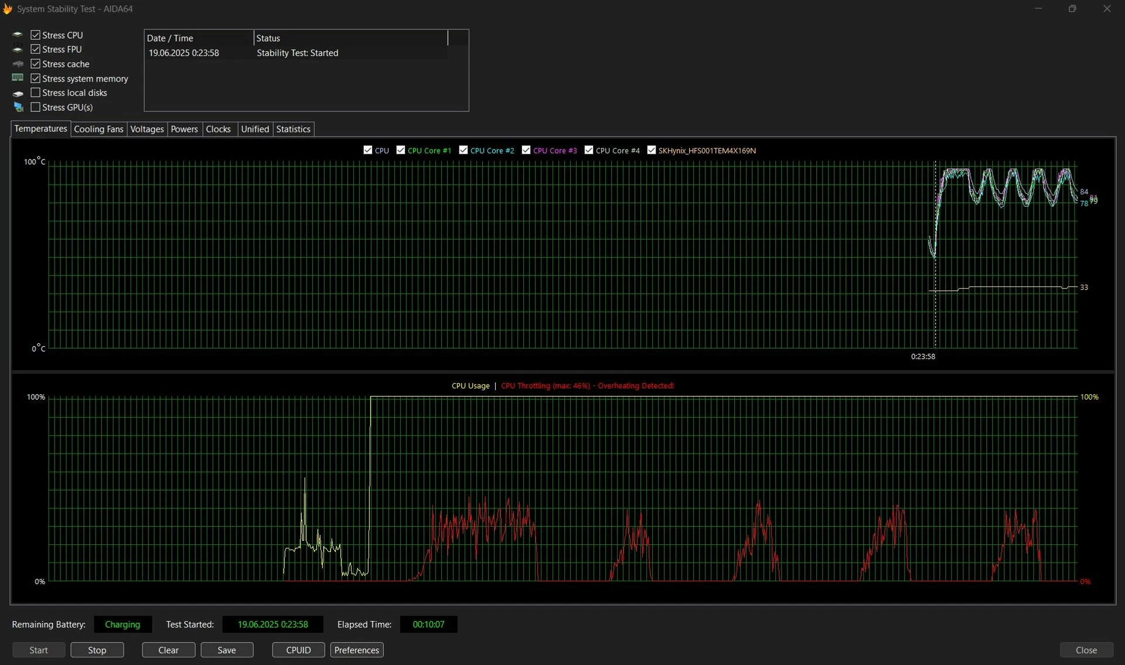This screenshot has height=665, width=1125.
Task: Open the Cooling Fans tab
Action: coord(98,129)
